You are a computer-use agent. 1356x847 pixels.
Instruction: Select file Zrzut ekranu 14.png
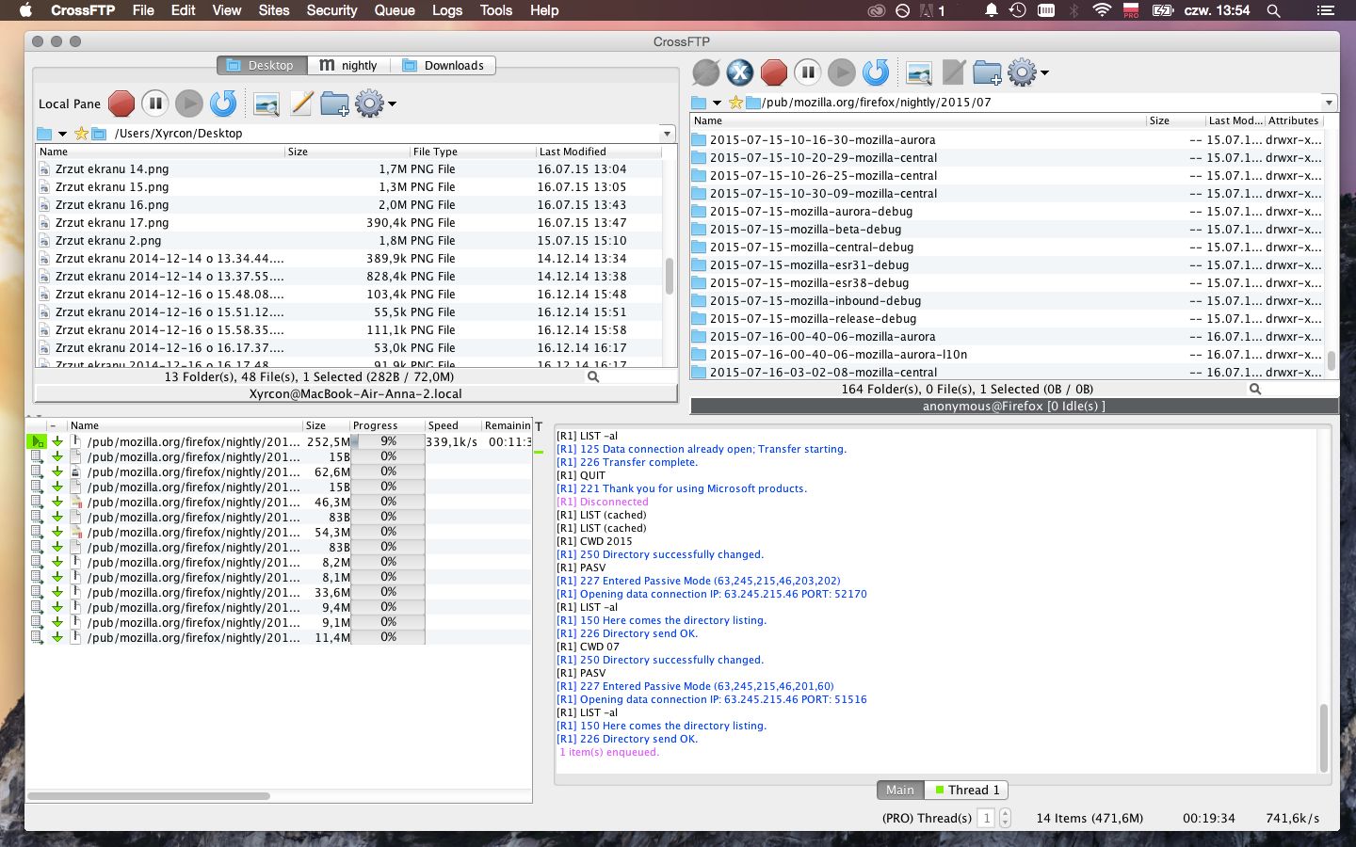(348, 169)
